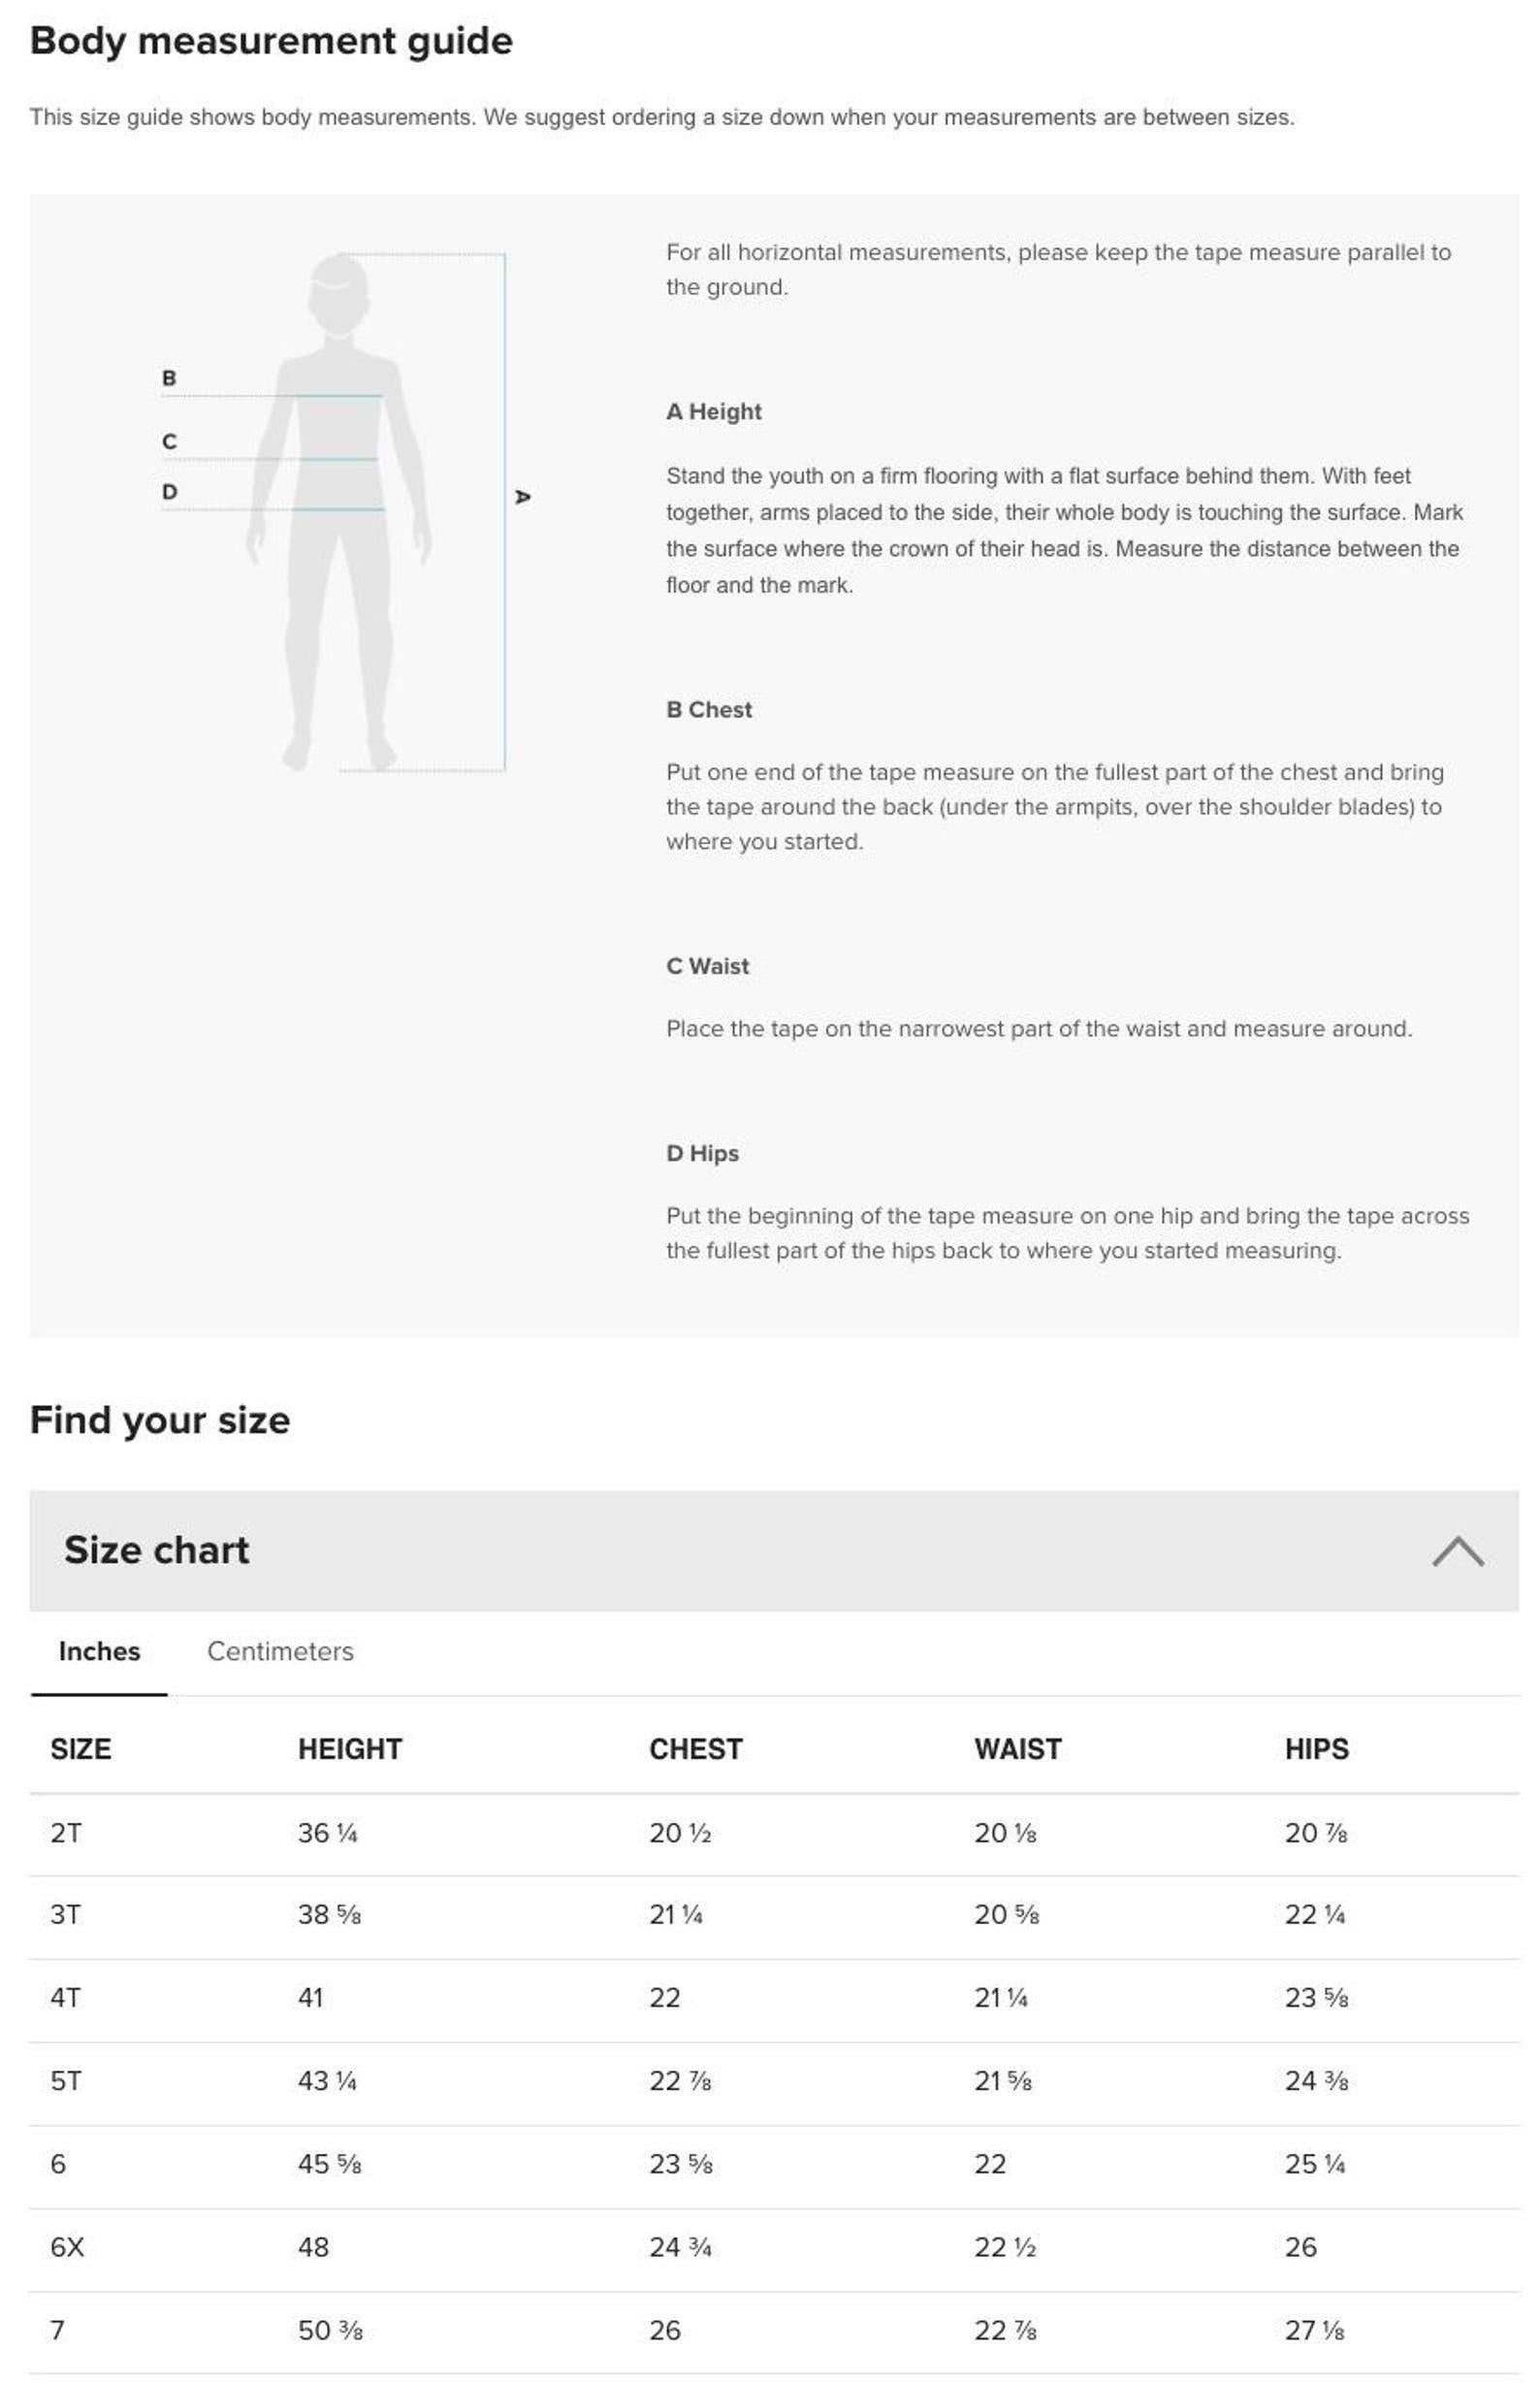Click the D Hips instruction heading
Image resolution: width=1540 pixels, height=2383 pixels.
(703, 1154)
